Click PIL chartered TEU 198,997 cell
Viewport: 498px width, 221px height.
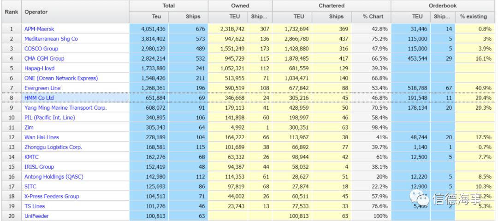point(292,118)
